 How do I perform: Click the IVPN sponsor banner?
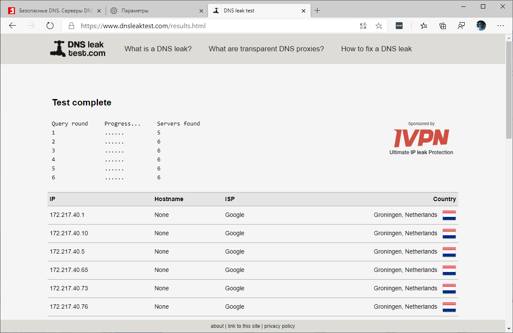[x=421, y=138]
